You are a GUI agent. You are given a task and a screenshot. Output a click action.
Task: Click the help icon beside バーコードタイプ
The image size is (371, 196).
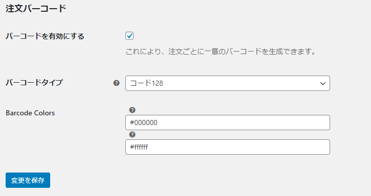click(x=116, y=83)
